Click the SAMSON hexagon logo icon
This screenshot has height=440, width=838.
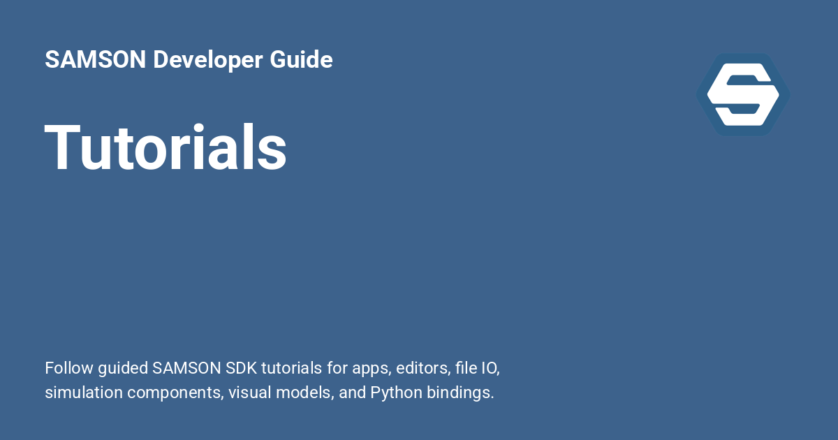743,94
